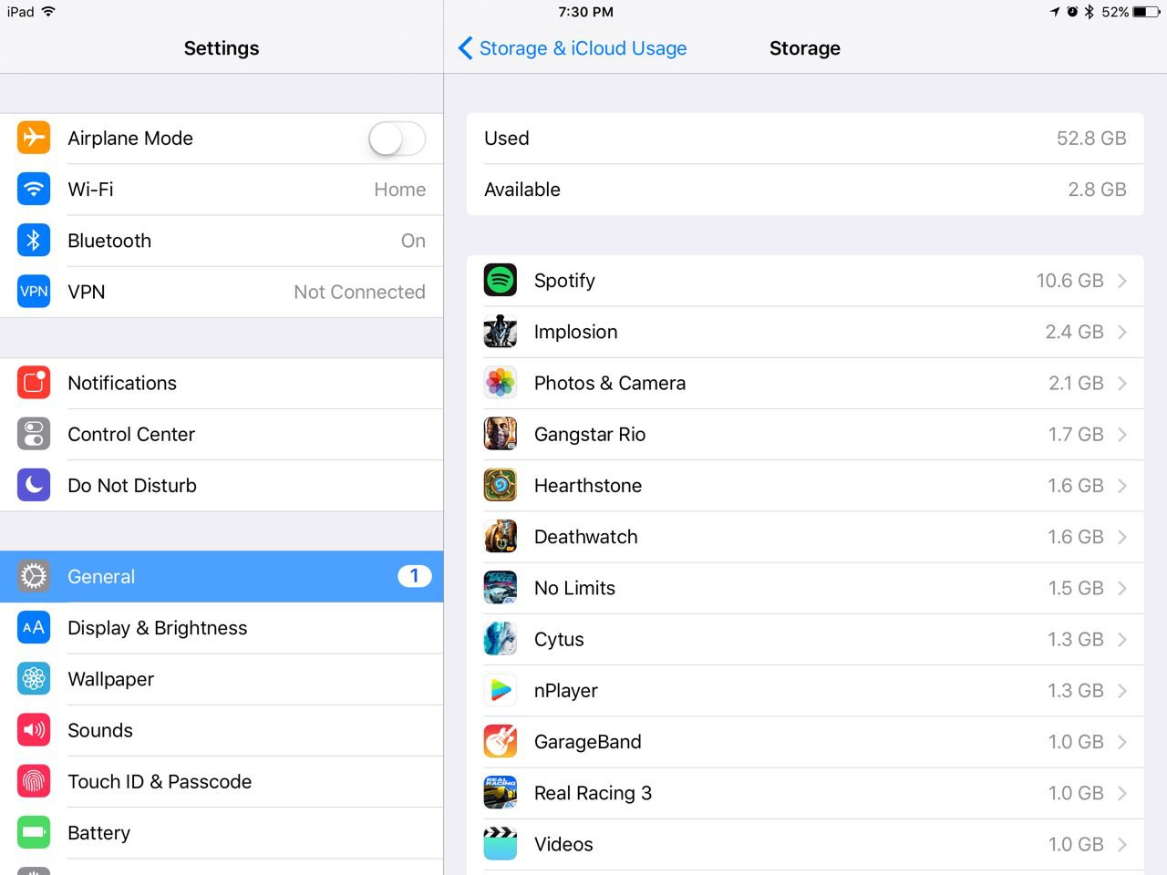Open Deathwatch details chevron
The width and height of the screenshot is (1167, 875).
pos(1122,537)
